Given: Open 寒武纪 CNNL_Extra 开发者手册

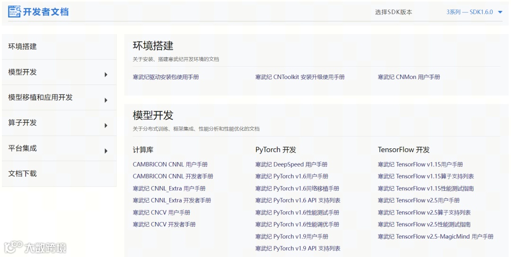Looking at the screenshot, I should coord(172,200).
